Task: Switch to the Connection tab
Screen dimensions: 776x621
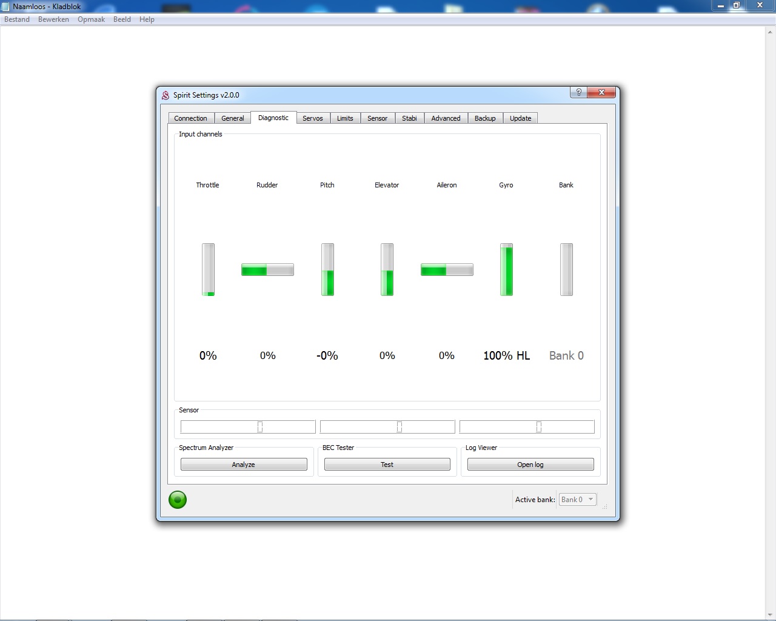Action: click(190, 118)
